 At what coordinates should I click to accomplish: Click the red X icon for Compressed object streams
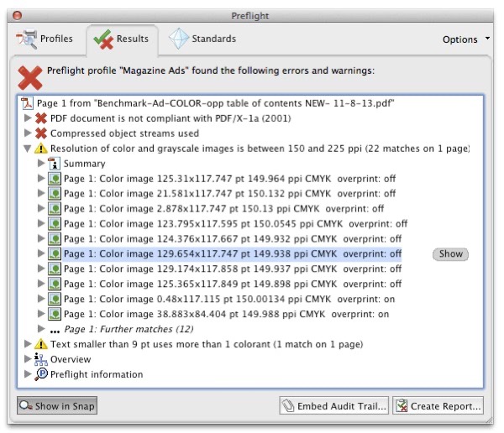[41, 133]
